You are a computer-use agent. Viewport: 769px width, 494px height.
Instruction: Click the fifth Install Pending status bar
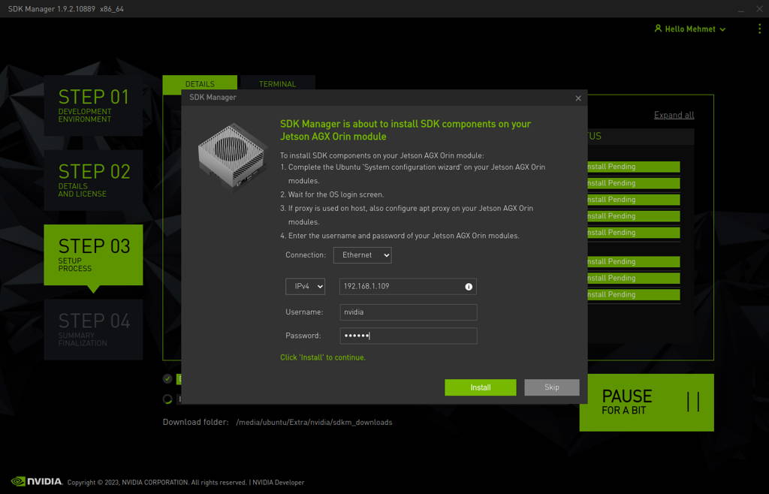click(x=634, y=232)
